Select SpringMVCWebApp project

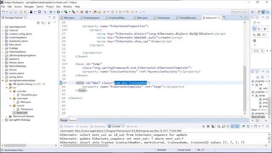(x=18, y=120)
